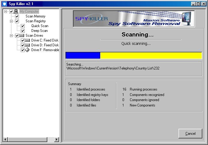Select the Drive F: Removable item
This screenshot has height=145, width=208.
click(x=45, y=50)
